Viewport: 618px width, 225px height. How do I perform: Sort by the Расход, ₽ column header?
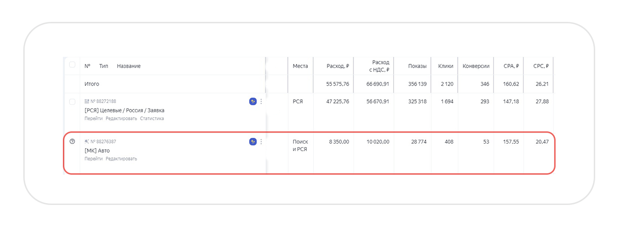coord(338,66)
